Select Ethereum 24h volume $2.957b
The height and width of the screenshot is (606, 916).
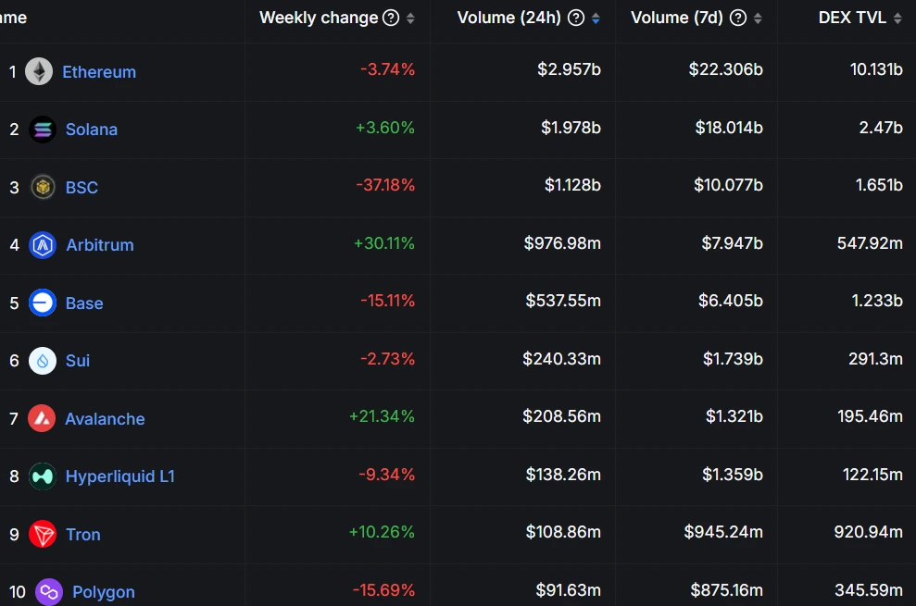[x=569, y=69]
